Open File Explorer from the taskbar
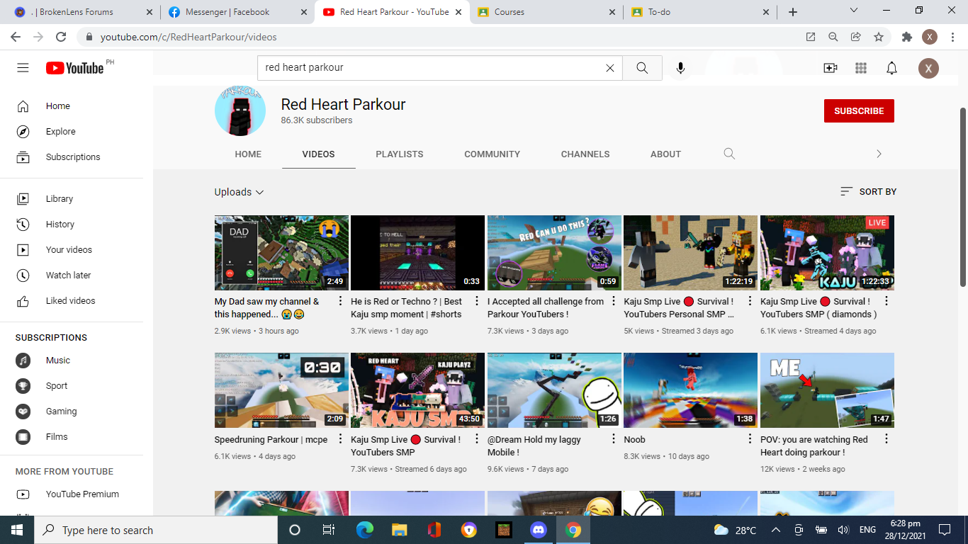 click(400, 530)
